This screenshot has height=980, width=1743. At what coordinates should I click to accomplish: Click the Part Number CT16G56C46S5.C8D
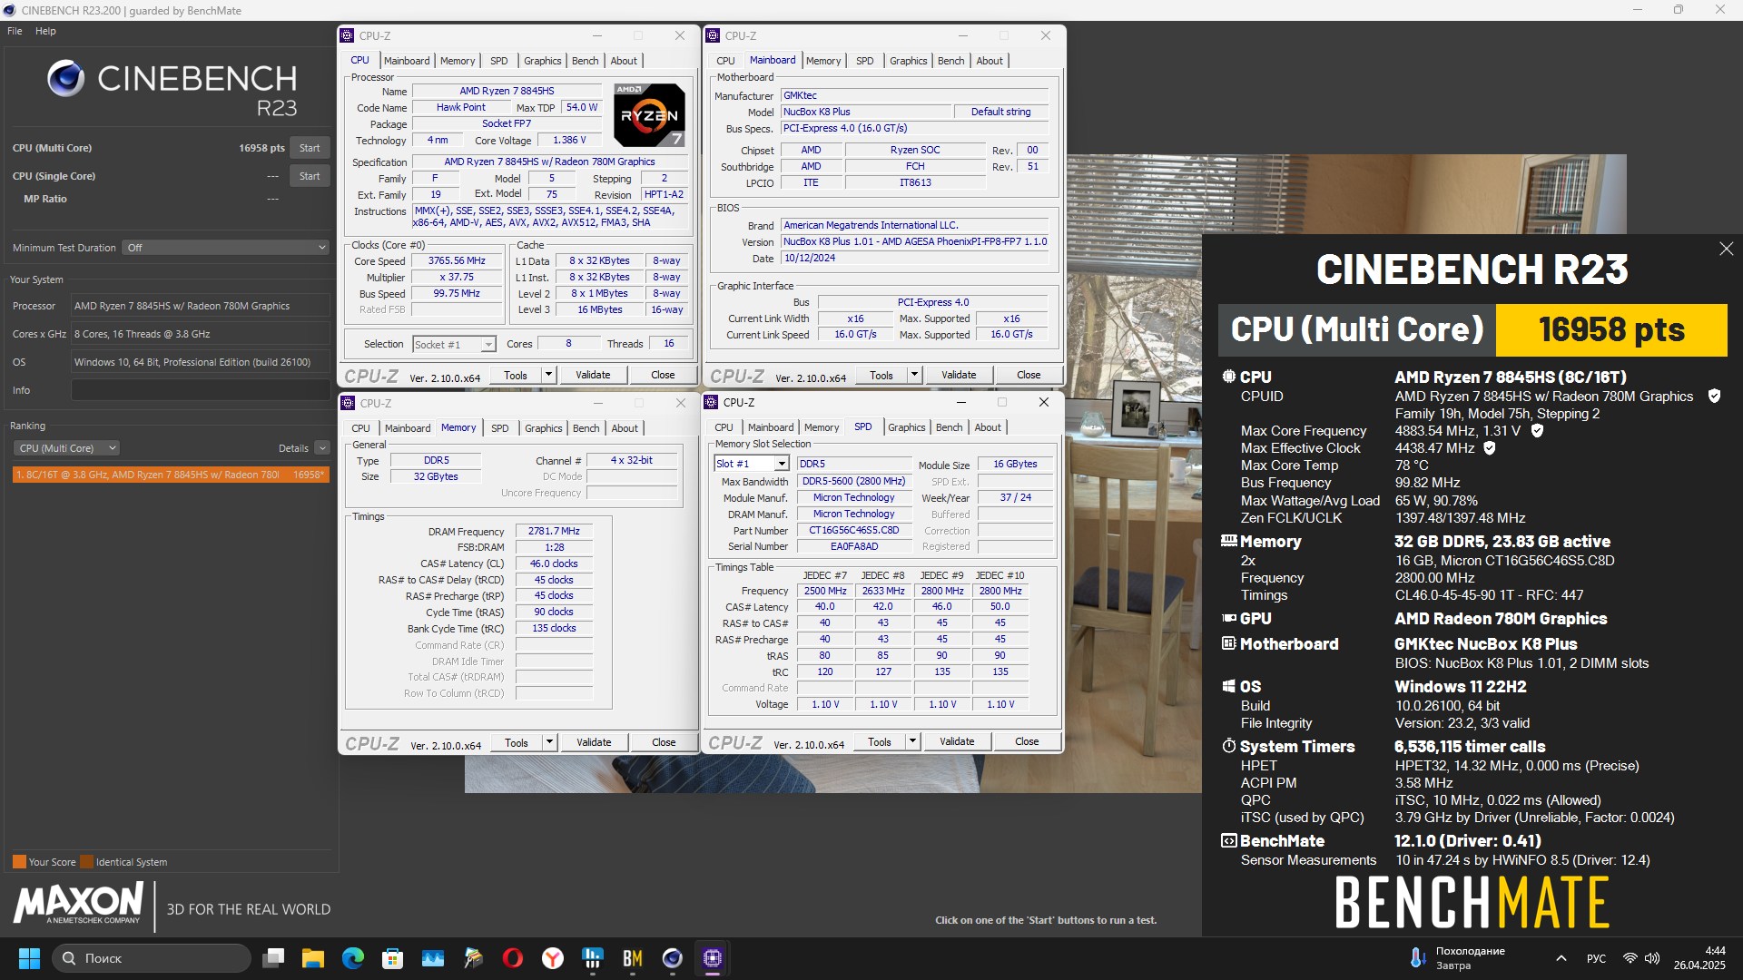tap(853, 531)
